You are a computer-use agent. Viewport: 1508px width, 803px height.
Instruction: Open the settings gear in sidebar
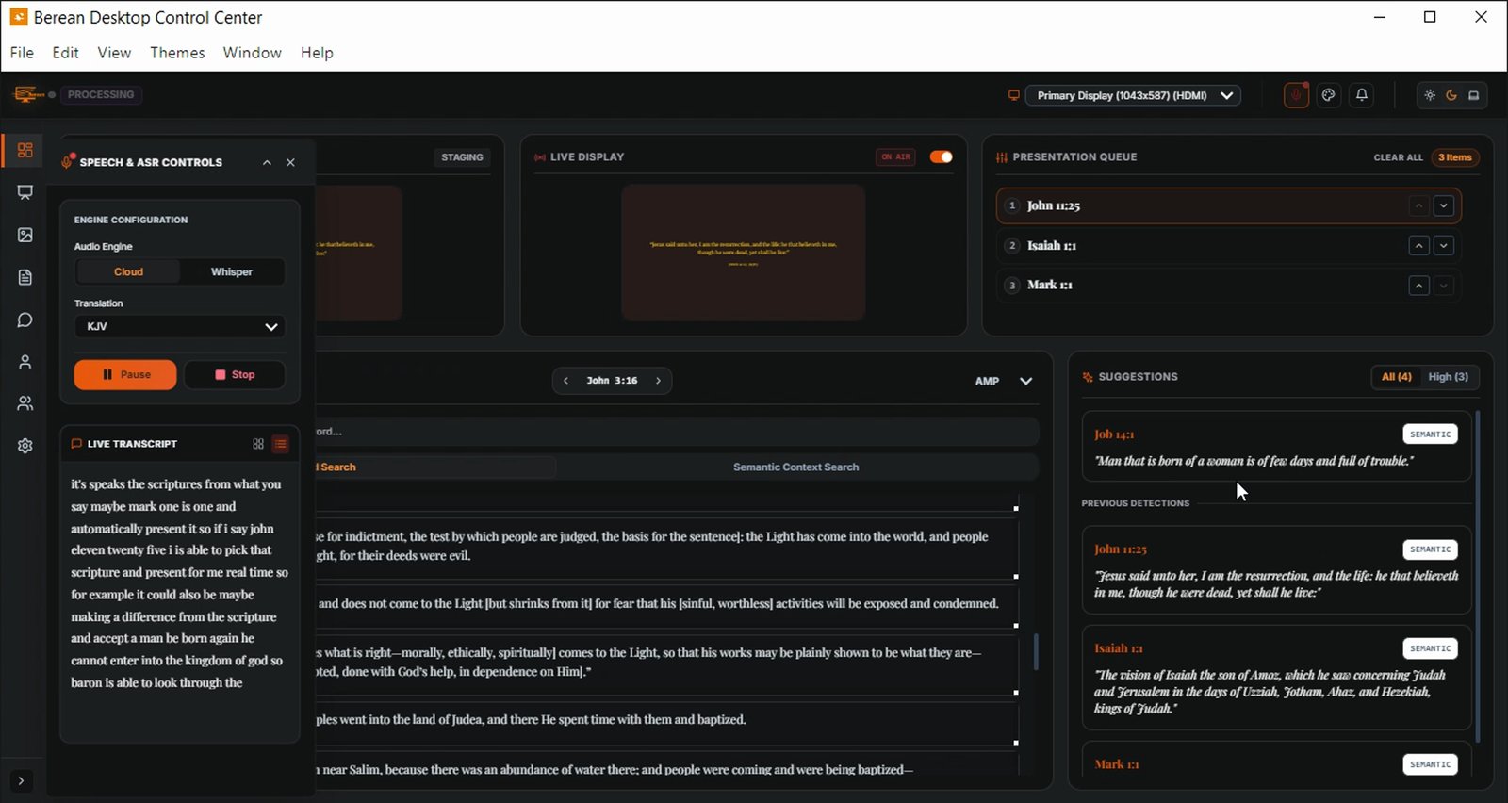click(x=25, y=446)
